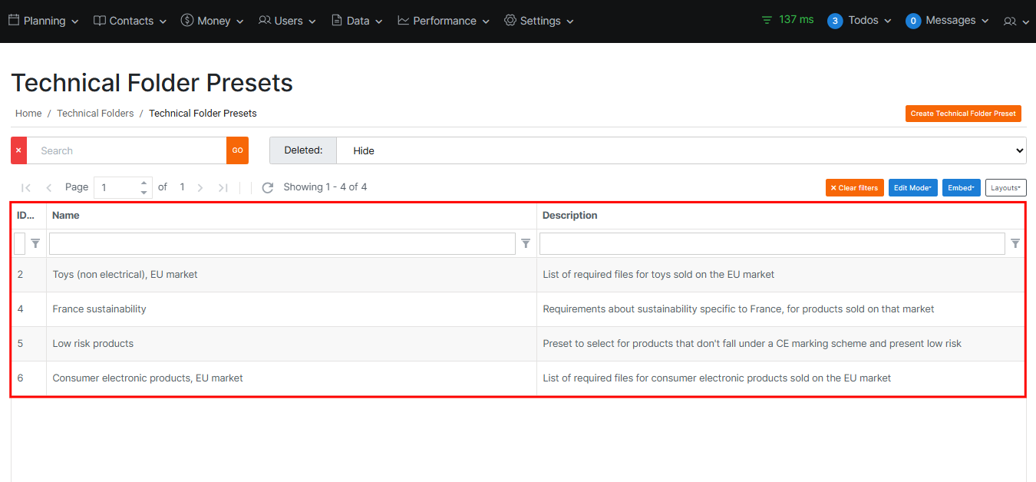The width and height of the screenshot is (1036, 482).
Task: Follow the Technical Folders breadcrumb link
Action: click(95, 114)
